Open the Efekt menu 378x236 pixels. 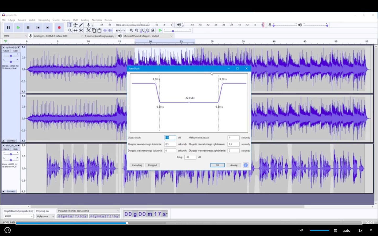[x=76, y=20]
